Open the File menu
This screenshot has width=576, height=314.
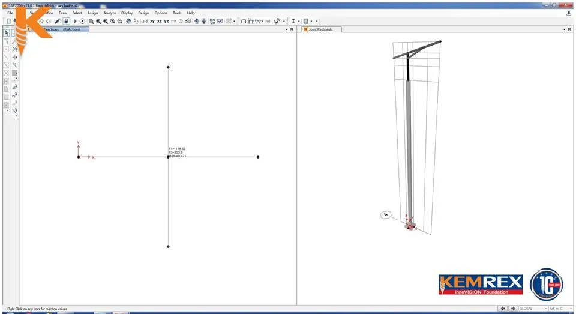click(10, 13)
